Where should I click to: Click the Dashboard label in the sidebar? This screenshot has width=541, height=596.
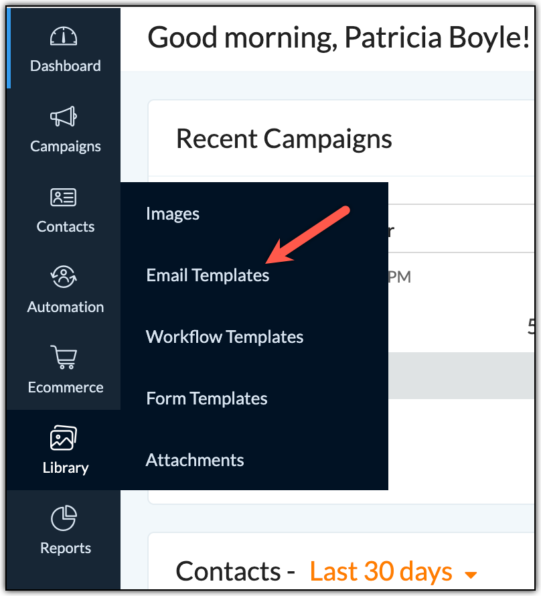(x=65, y=66)
